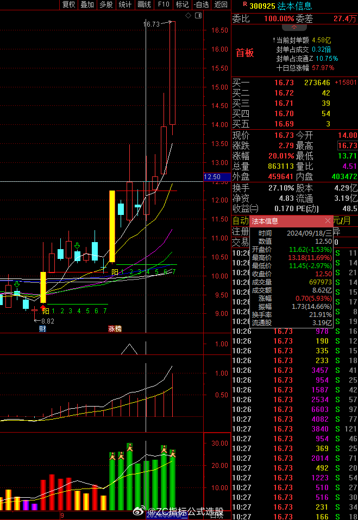This screenshot has width=358, height=520.
Task: Click the 法本信息 stock name title
Action: (x=294, y=6)
